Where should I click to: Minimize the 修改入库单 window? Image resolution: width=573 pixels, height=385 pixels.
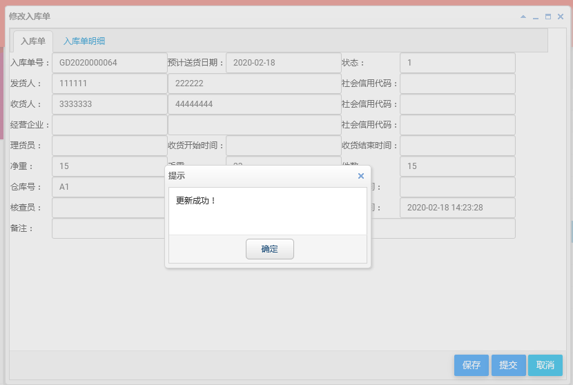point(536,17)
